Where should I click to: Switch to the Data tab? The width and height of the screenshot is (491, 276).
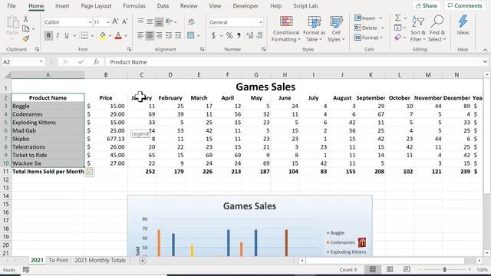coord(163,6)
